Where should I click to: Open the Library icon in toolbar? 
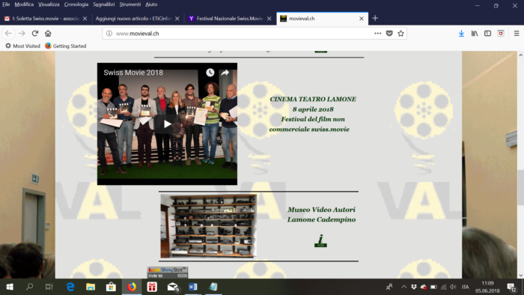pyautogui.click(x=475, y=34)
